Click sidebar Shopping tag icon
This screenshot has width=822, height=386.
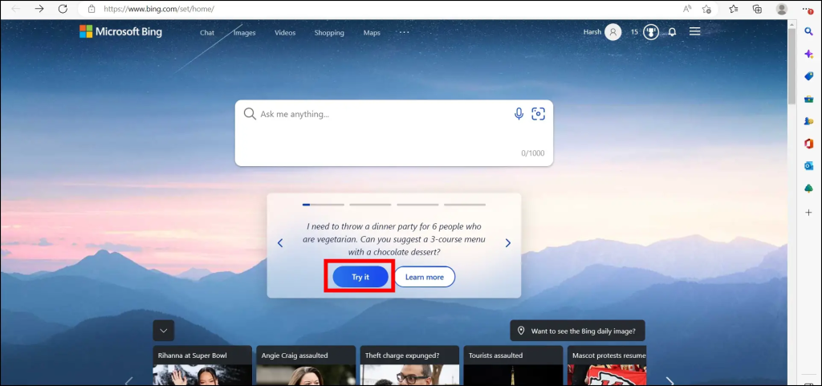(x=808, y=76)
